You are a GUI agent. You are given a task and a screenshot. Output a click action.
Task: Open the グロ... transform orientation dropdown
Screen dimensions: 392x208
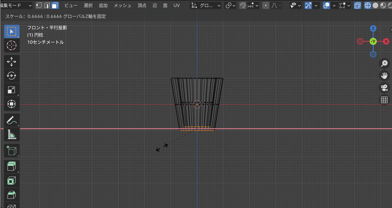(x=206, y=6)
